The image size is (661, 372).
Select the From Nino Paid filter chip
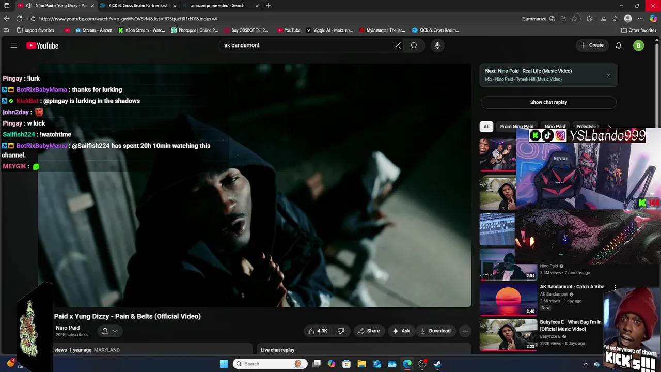pyautogui.click(x=516, y=127)
